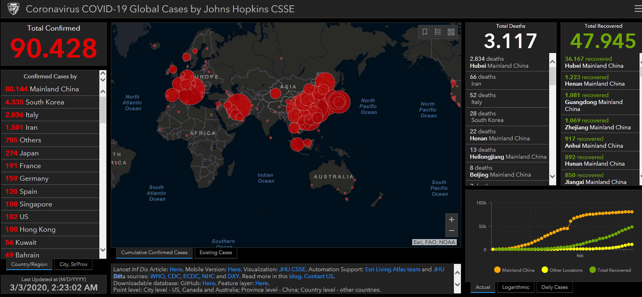
Task: Toggle the Other Locations legend marker
Action: coord(545,270)
